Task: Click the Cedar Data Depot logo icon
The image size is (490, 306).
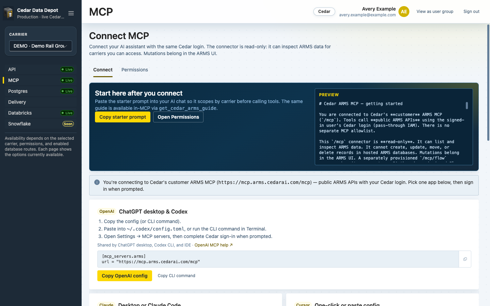Action: coord(8,13)
